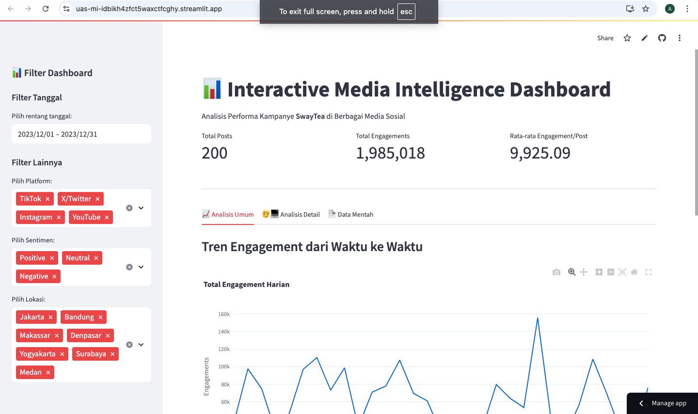This screenshot has height=414, width=698.
Task: Click the chart Zoom out icon
Action: [x=611, y=272]
